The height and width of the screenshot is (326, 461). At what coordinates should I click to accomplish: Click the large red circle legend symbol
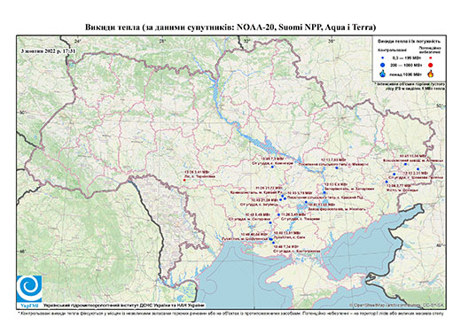click(430, 65)
